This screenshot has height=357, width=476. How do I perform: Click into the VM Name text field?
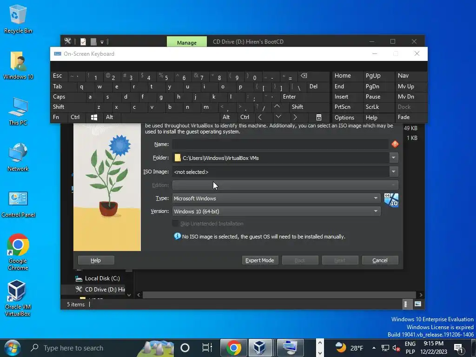tap(280, 144)
